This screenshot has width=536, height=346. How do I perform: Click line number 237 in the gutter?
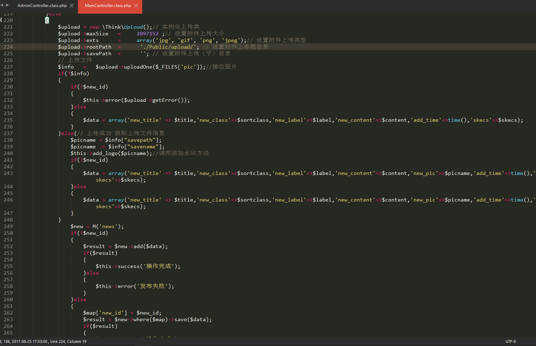point(8,133)
